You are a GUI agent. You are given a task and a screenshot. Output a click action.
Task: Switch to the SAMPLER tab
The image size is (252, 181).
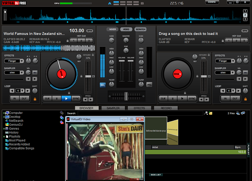point(113,108)
